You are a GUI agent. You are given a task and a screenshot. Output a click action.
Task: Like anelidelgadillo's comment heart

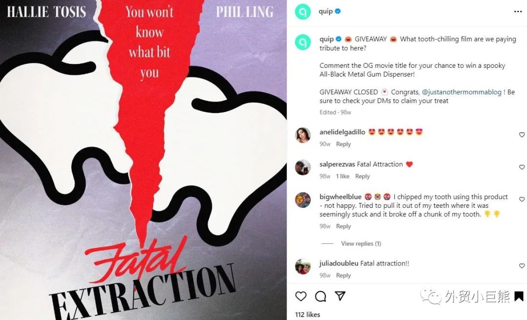[522, 135]
